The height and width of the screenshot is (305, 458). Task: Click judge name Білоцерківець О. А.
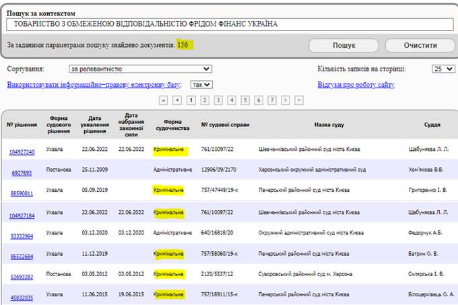431,294
